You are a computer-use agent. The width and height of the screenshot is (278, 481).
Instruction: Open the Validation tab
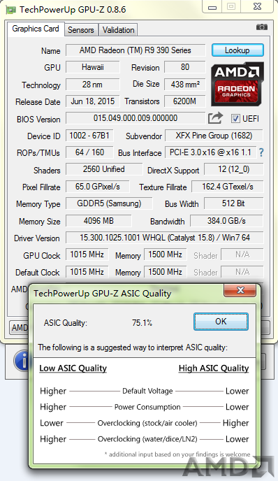[x=118, y=30]
